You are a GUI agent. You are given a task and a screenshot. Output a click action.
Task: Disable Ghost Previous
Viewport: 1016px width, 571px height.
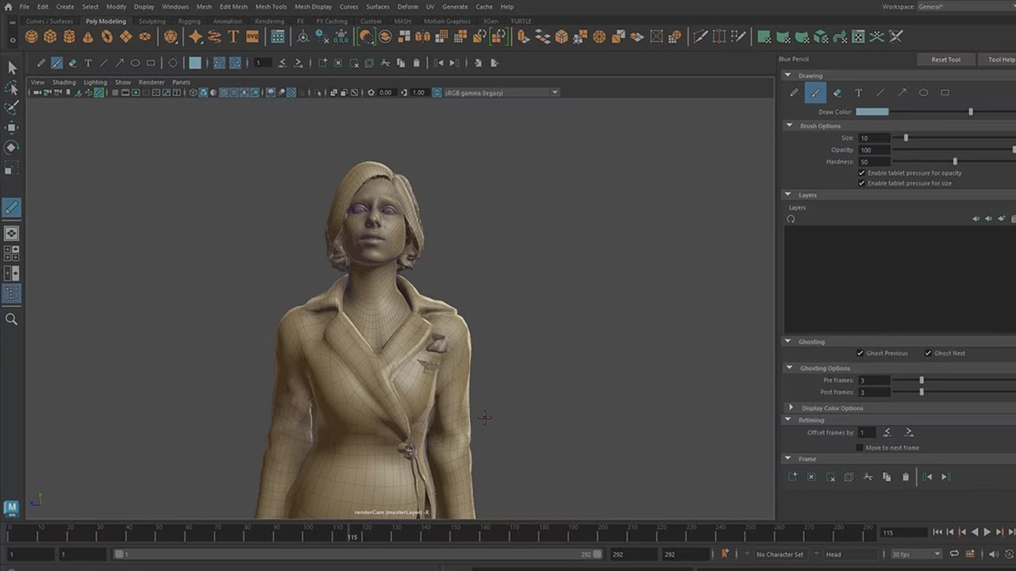pyautogui.click(x=860, y=353)
